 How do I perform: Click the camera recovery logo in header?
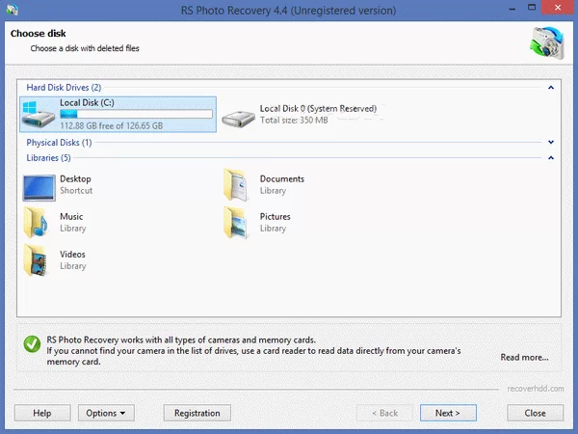(x=547, y=42)
